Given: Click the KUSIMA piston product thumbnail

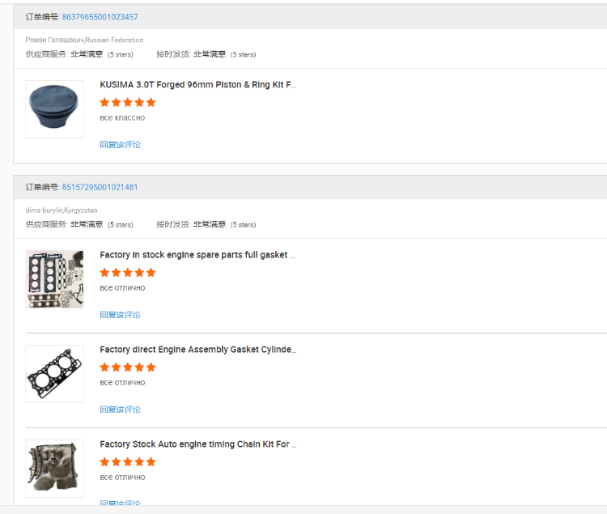Looking at the screenshot, I should coord(54,109).
